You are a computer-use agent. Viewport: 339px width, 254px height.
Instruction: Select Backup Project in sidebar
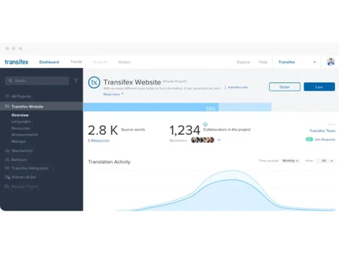(x=24, y=186)
